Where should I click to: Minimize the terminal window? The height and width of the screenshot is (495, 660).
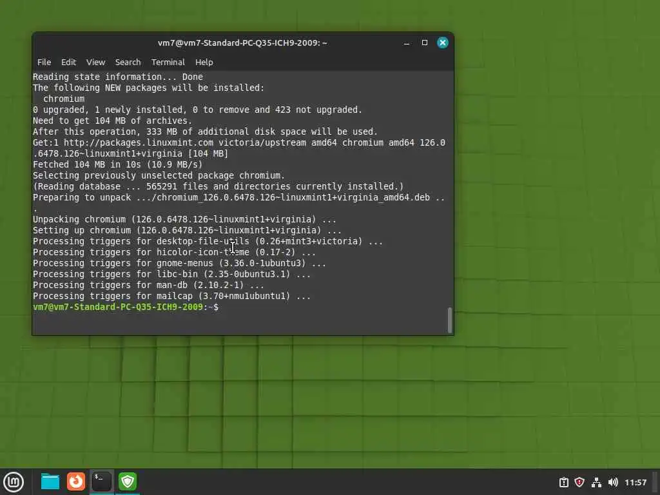click(x=407, y=43)
